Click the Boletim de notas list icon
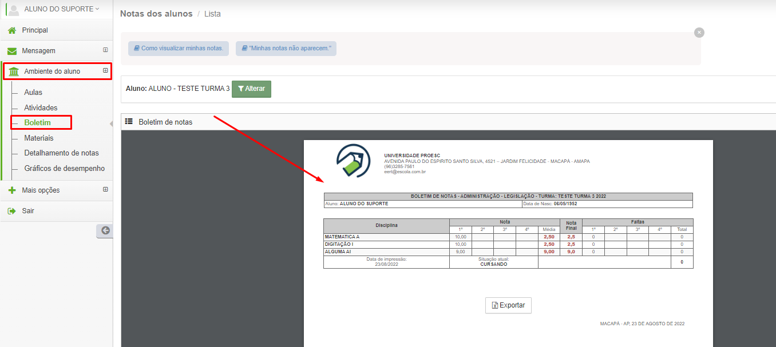776x347 pixels. pos(129,122)
